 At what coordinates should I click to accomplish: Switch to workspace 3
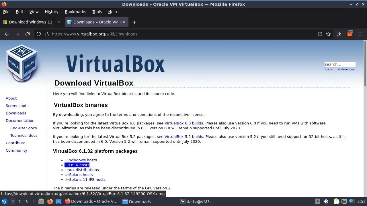click(26, 202)
